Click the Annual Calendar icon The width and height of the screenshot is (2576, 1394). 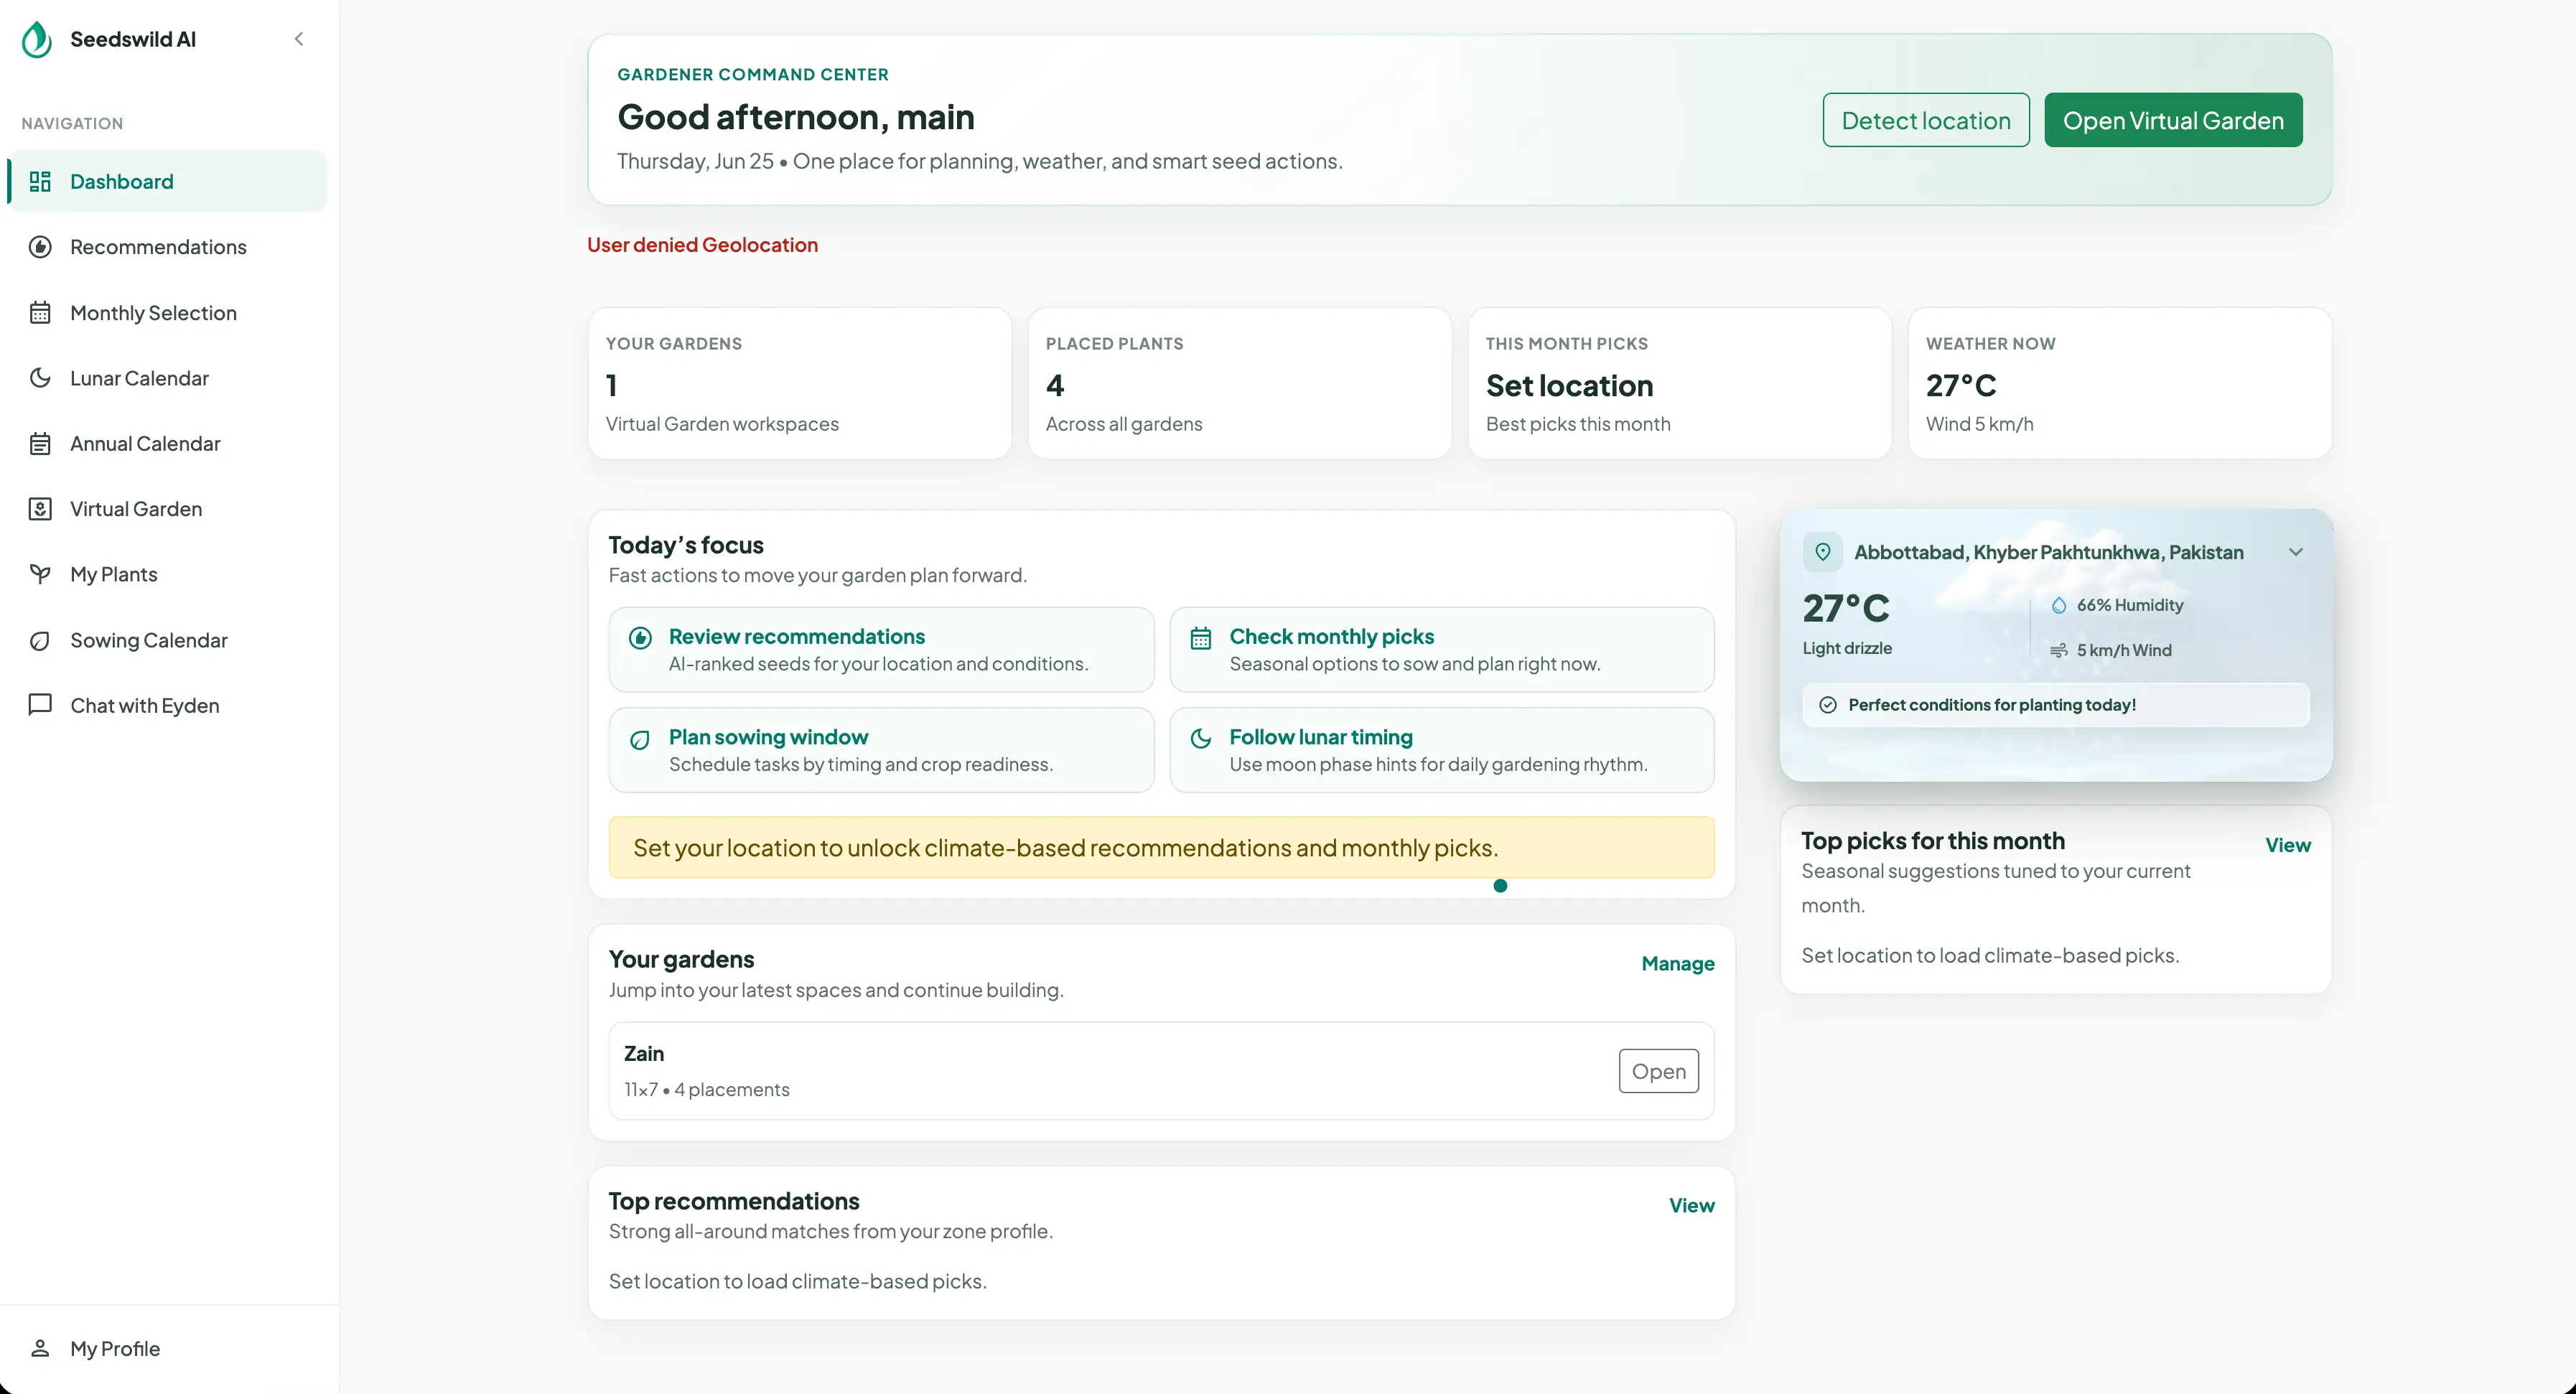pyautogui.click(x=40, y=443)
